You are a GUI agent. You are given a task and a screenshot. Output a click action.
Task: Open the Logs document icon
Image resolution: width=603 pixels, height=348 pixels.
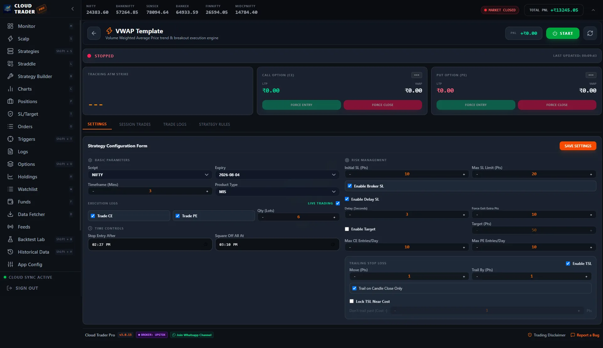click(x=10, y=151)
